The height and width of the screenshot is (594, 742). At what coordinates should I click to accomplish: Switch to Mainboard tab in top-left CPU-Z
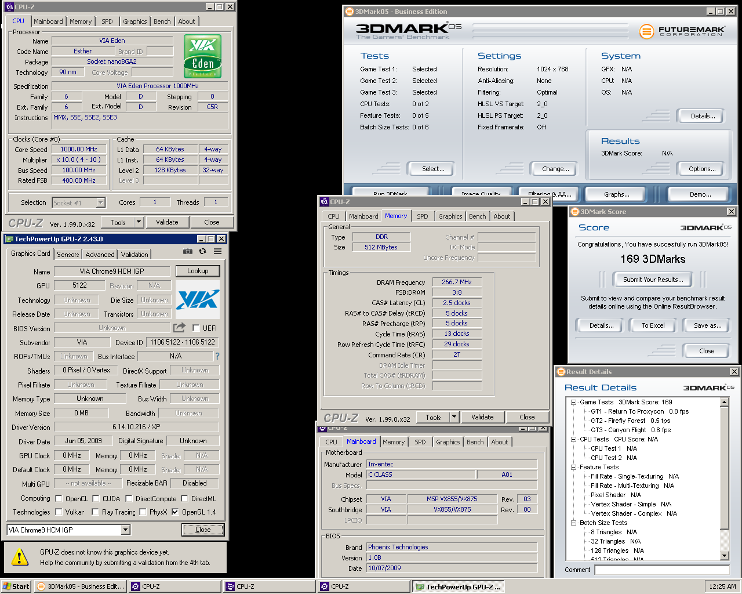pyautogui.click(x=48, y=21)
